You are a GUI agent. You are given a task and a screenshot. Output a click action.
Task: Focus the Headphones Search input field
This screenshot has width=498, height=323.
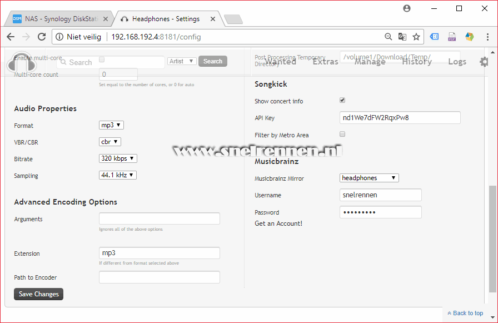[x=111, y=62]
